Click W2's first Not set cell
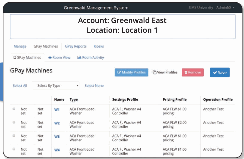This screenshot has width=244, height=159. pyautogui.click(x=24, y=124)
